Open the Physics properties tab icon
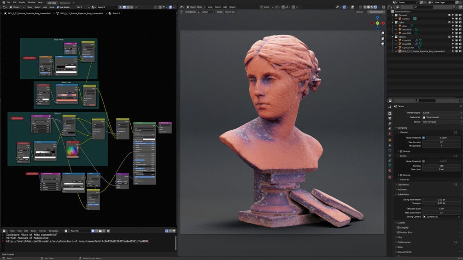 pos(390,156)
